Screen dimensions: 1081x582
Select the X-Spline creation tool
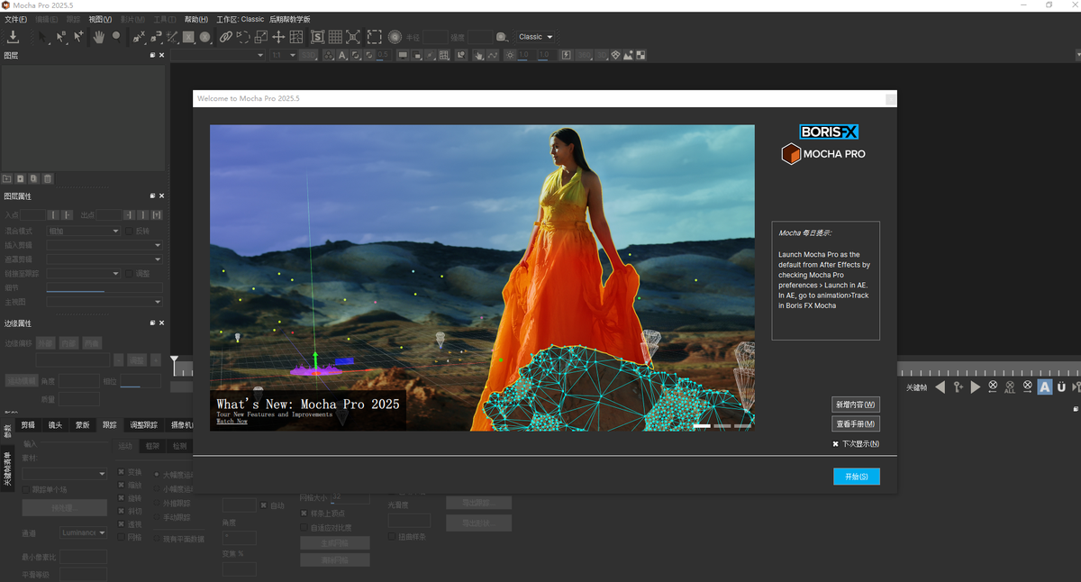pyautogui.click(x=139, y=37)
